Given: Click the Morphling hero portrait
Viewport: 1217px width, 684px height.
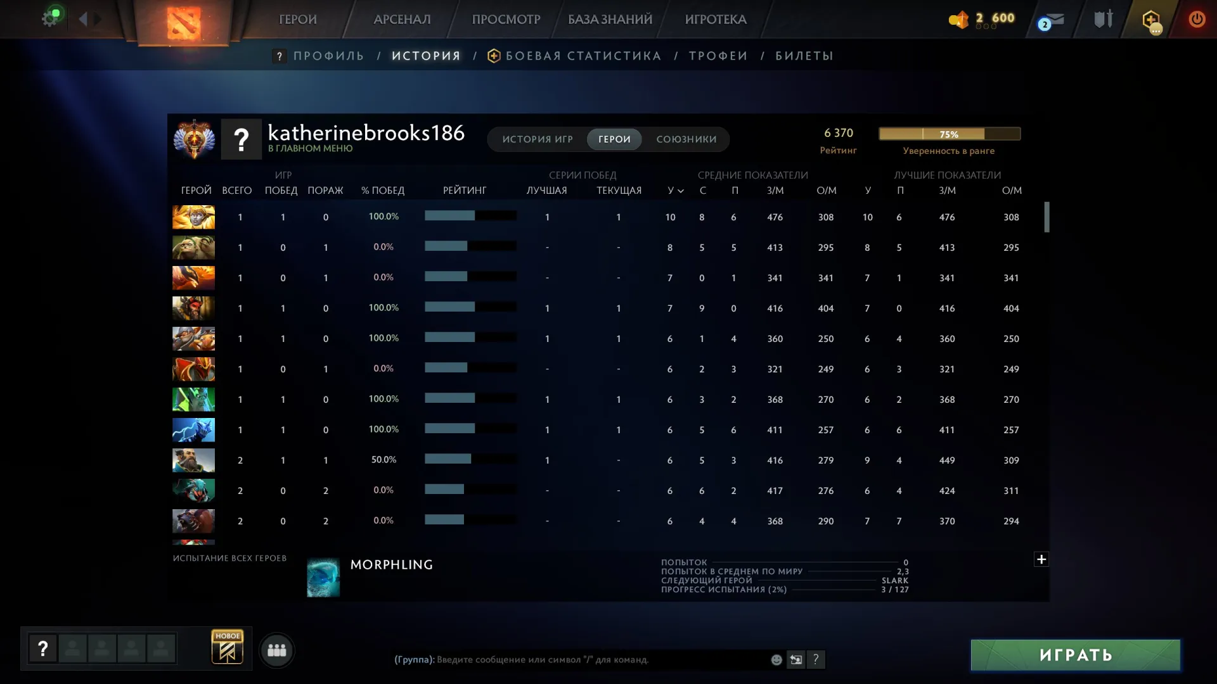Looking at the screenshot, I should coord(323,577).
